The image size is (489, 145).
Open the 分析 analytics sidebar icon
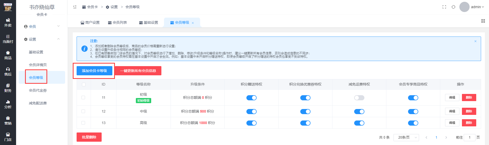point(8,104)
